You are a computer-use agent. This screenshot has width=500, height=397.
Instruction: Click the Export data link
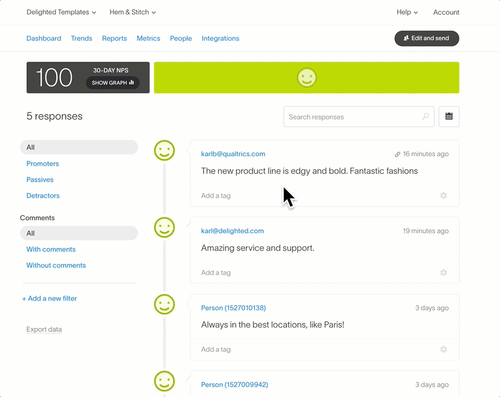click(44, 330)
